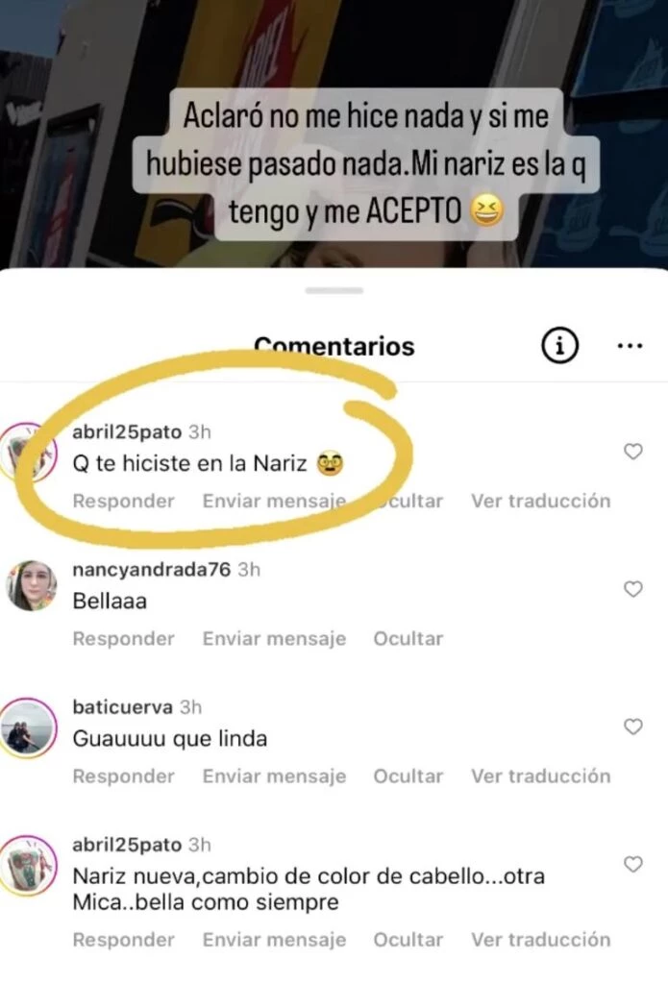Screen dimensions: 668x984
Task: Like the 'Nariz nueva' comment heart
Action: 632,864
